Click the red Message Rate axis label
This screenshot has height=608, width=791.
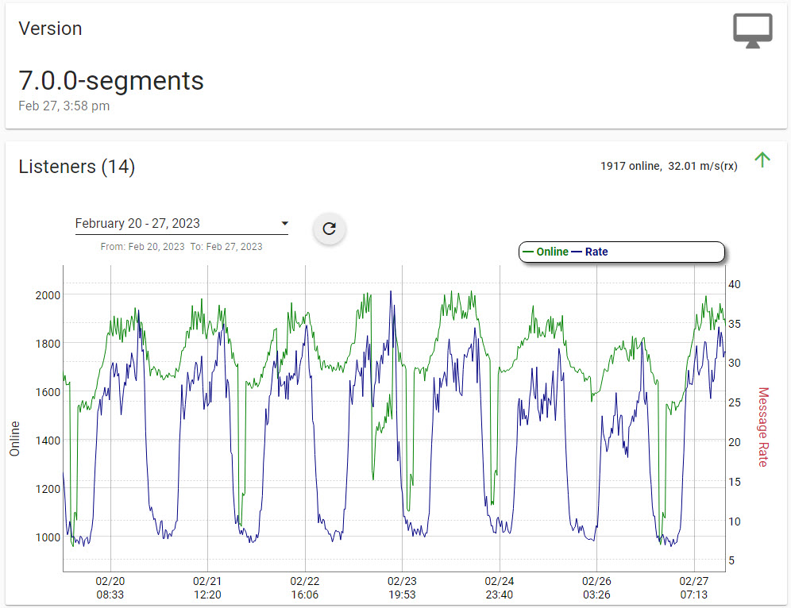[763, 426]
